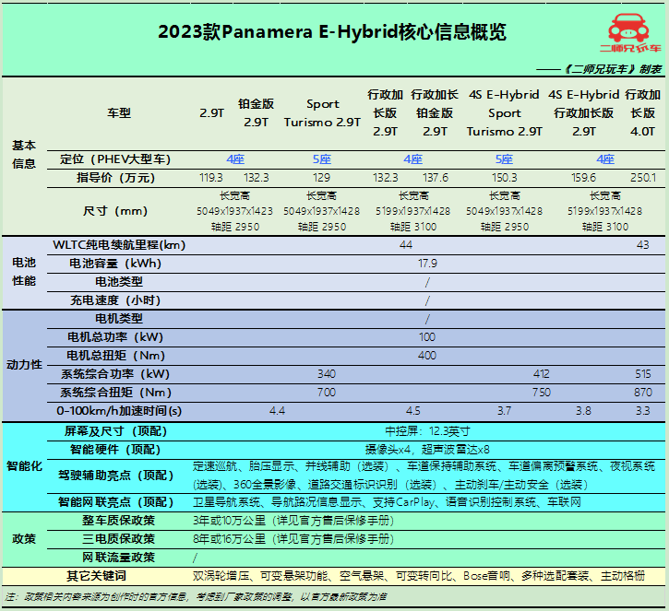Screen dimensions: 669x611
Task: Select the price value 150.3
Action: (x=505, y=178)
